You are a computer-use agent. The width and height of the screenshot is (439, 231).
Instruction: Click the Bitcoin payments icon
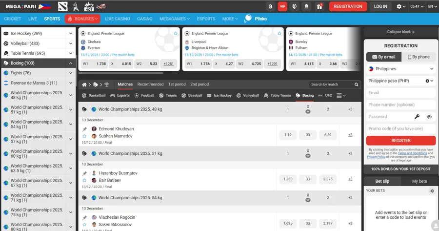(x=270, y=6)
